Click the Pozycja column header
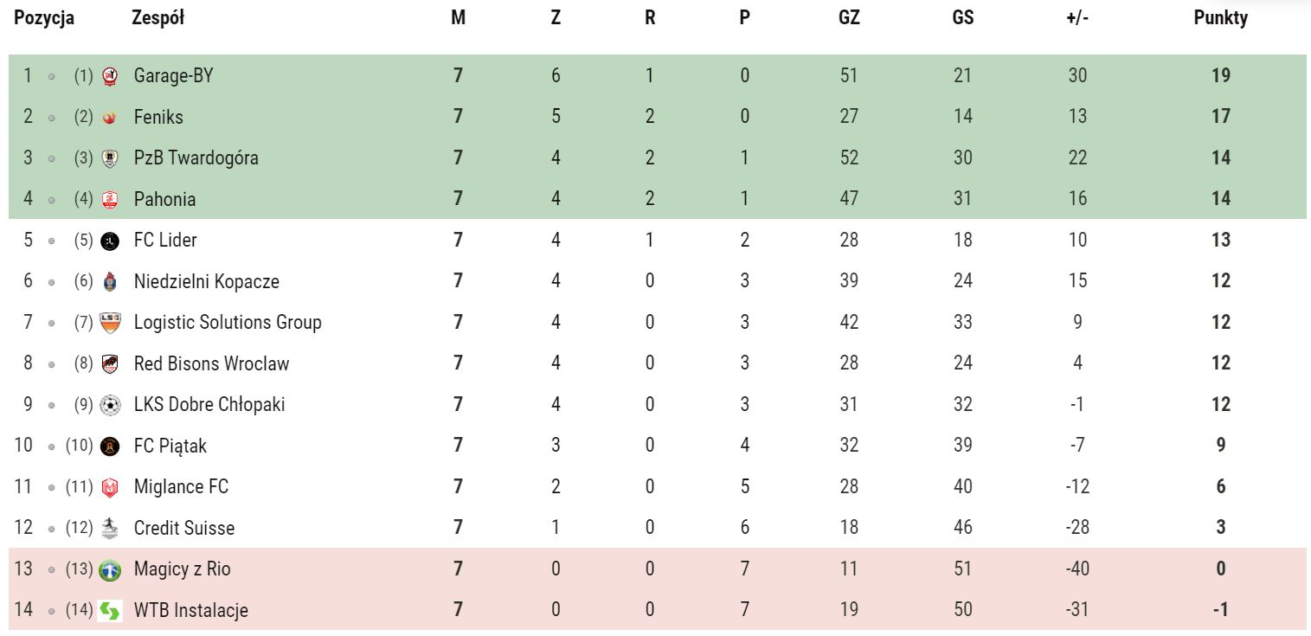 pyautogui.click(x=44, y=18)
